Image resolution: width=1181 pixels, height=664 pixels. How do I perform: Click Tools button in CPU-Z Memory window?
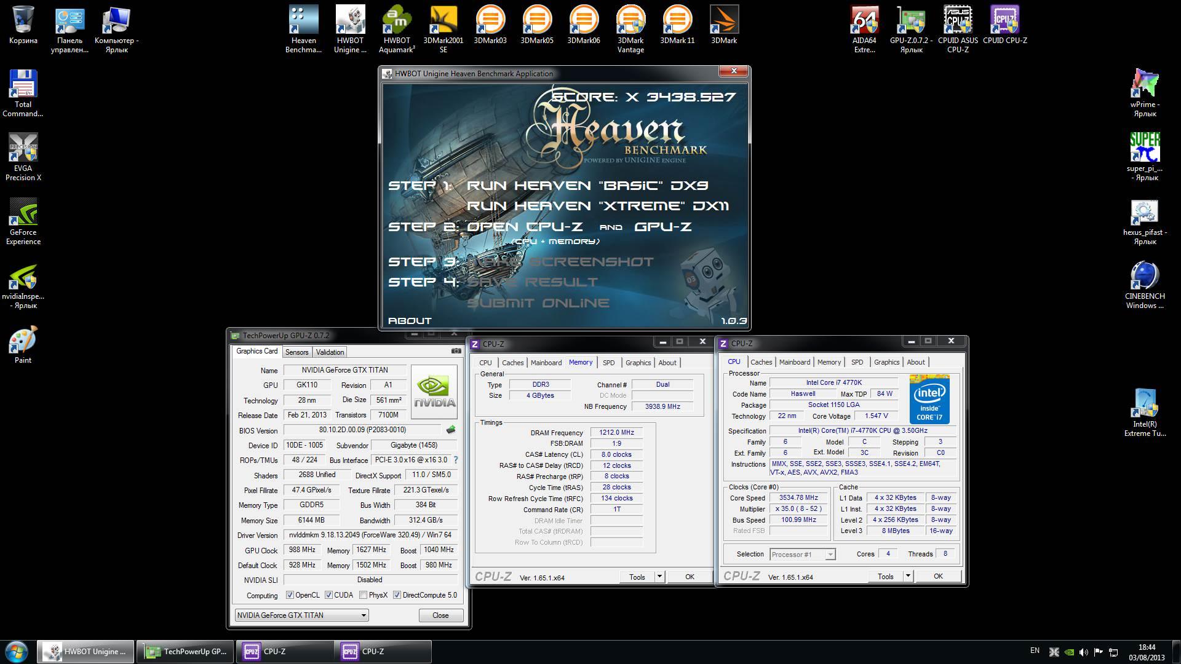637,577
